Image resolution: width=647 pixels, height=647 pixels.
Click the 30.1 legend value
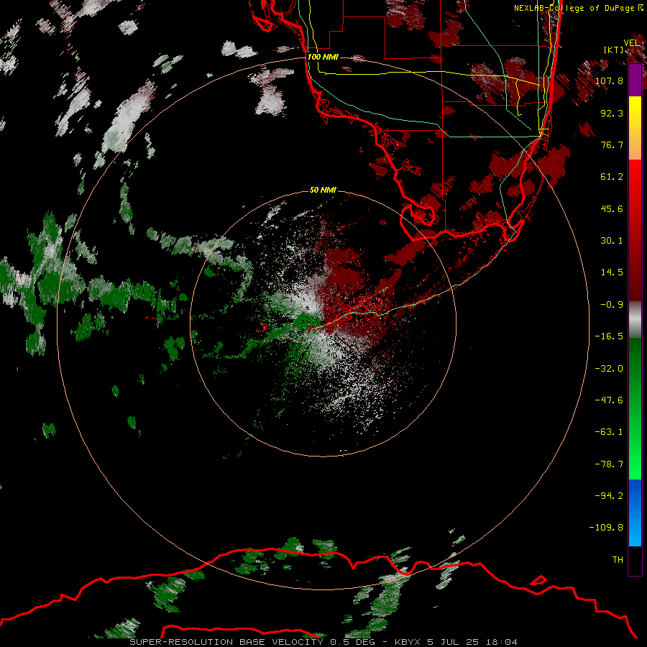point(612,241)
